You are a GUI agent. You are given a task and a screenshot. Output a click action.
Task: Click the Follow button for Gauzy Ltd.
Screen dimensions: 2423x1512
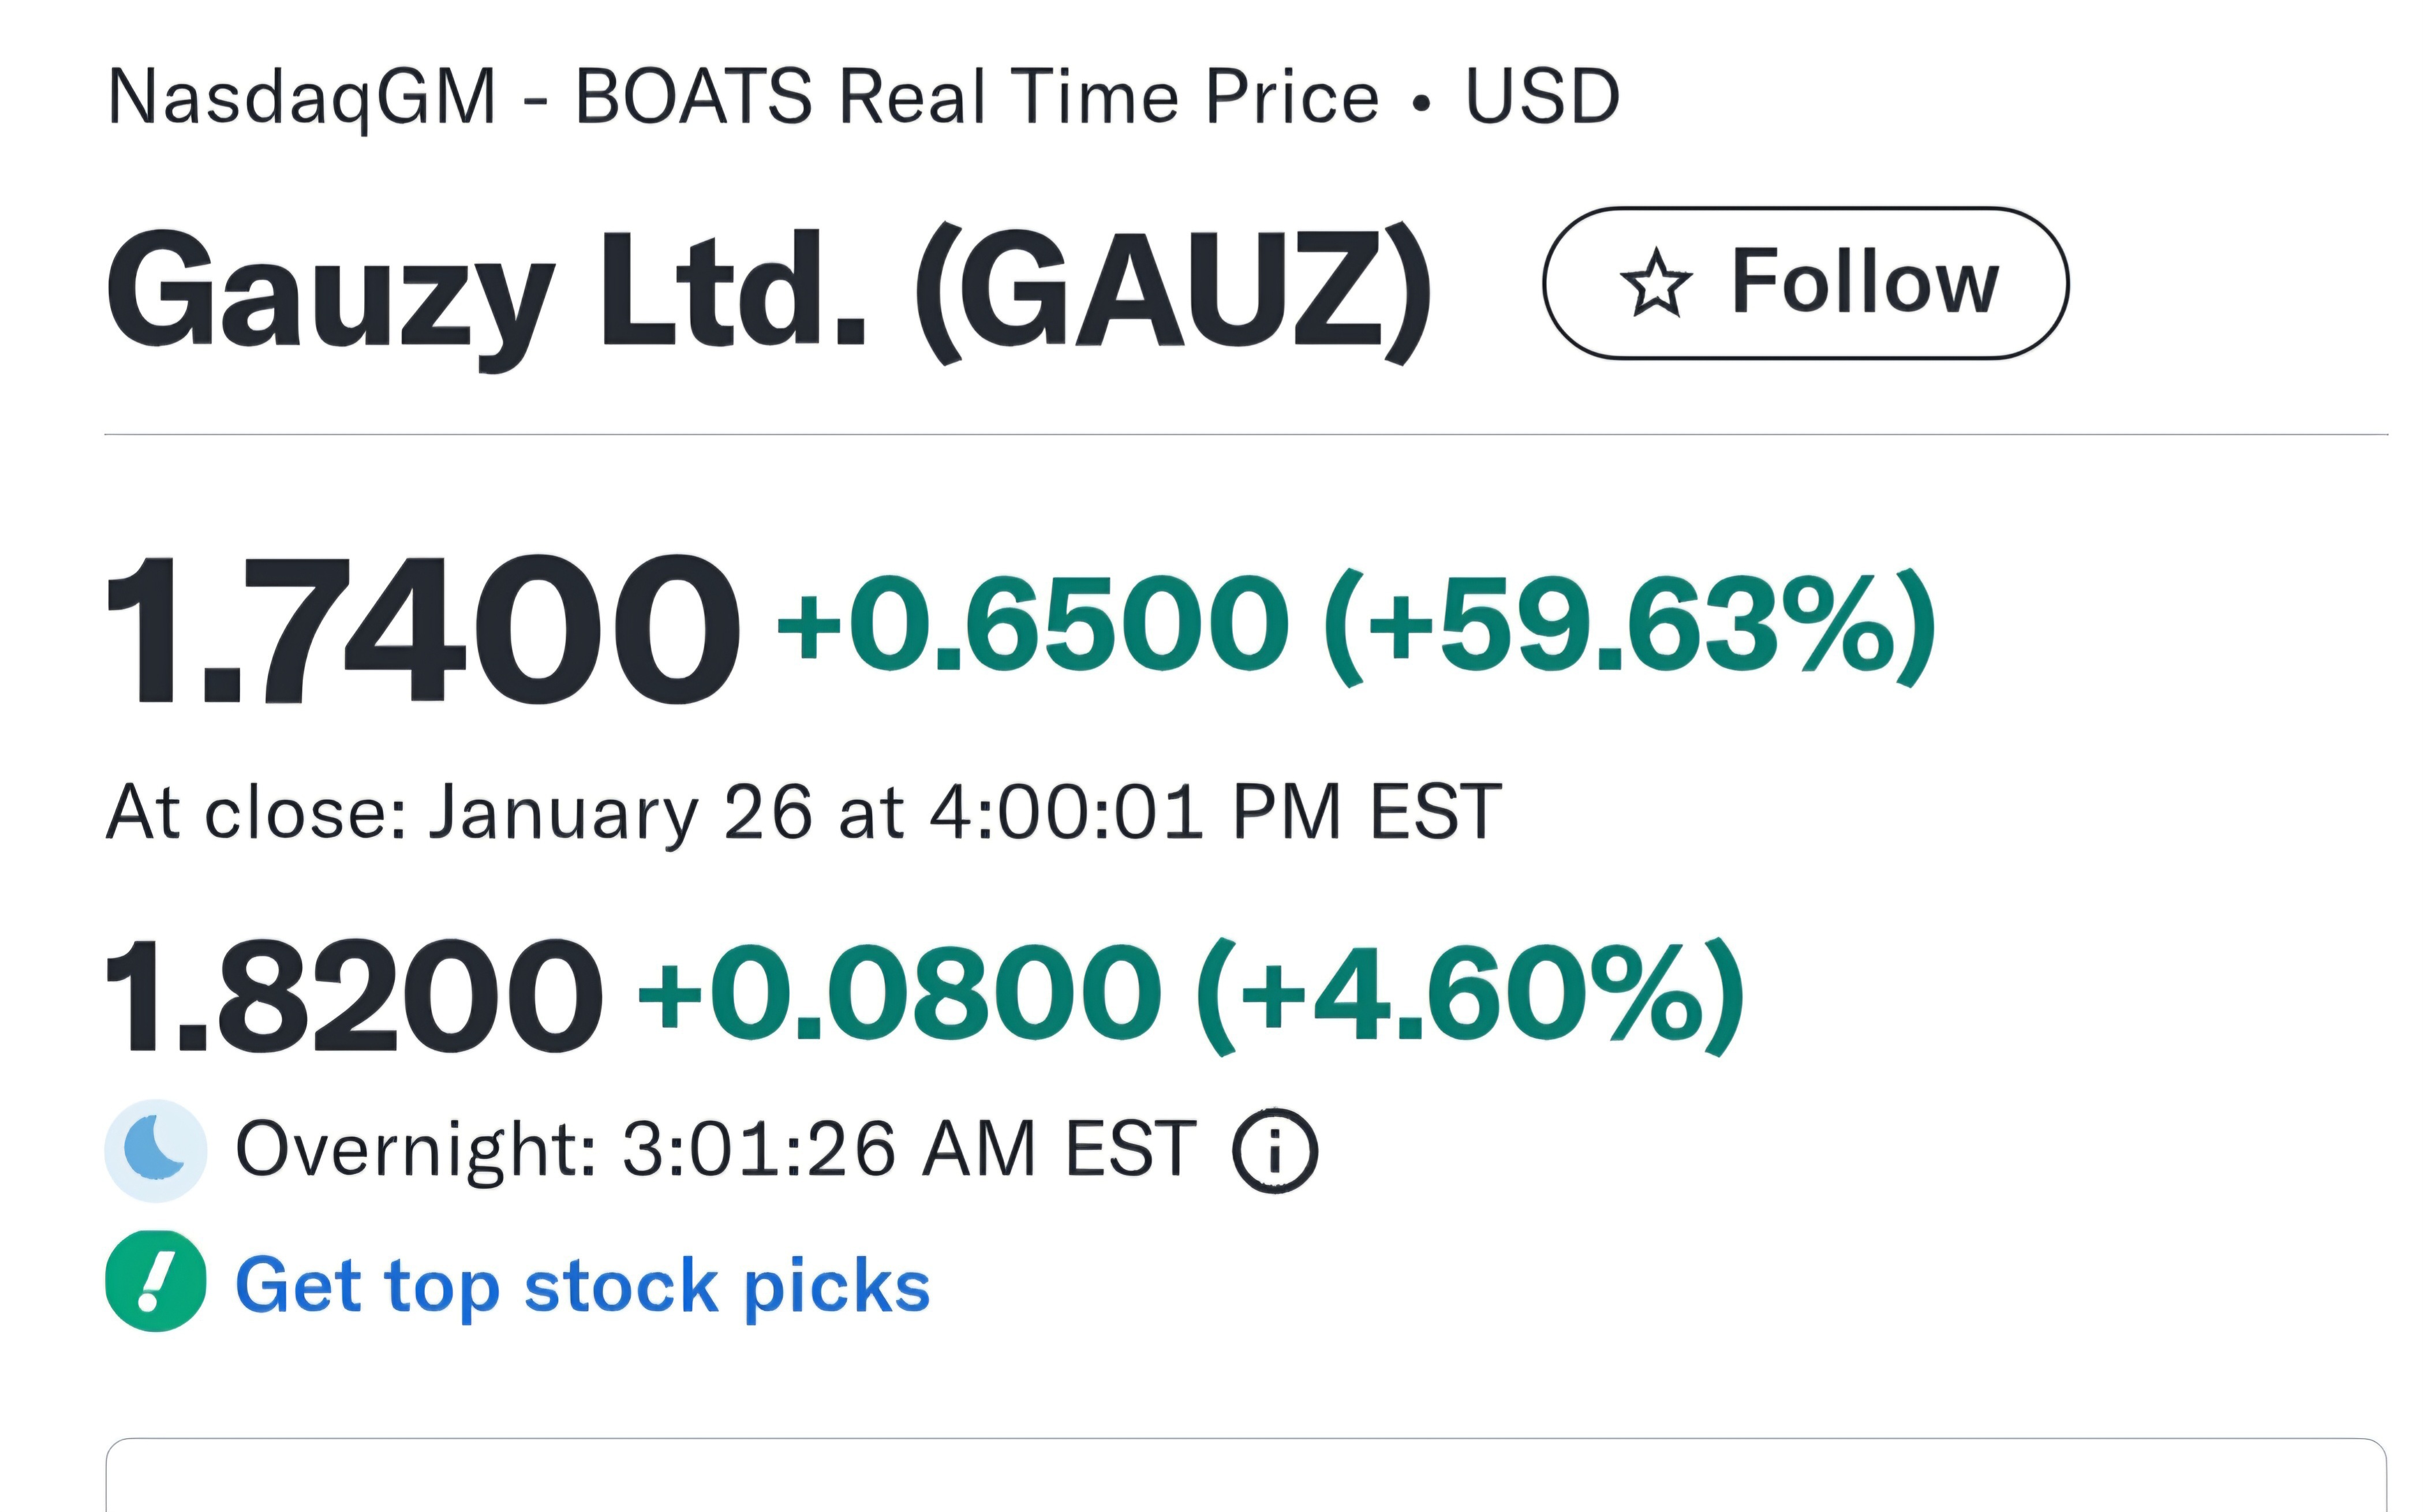coord(1805,283)
